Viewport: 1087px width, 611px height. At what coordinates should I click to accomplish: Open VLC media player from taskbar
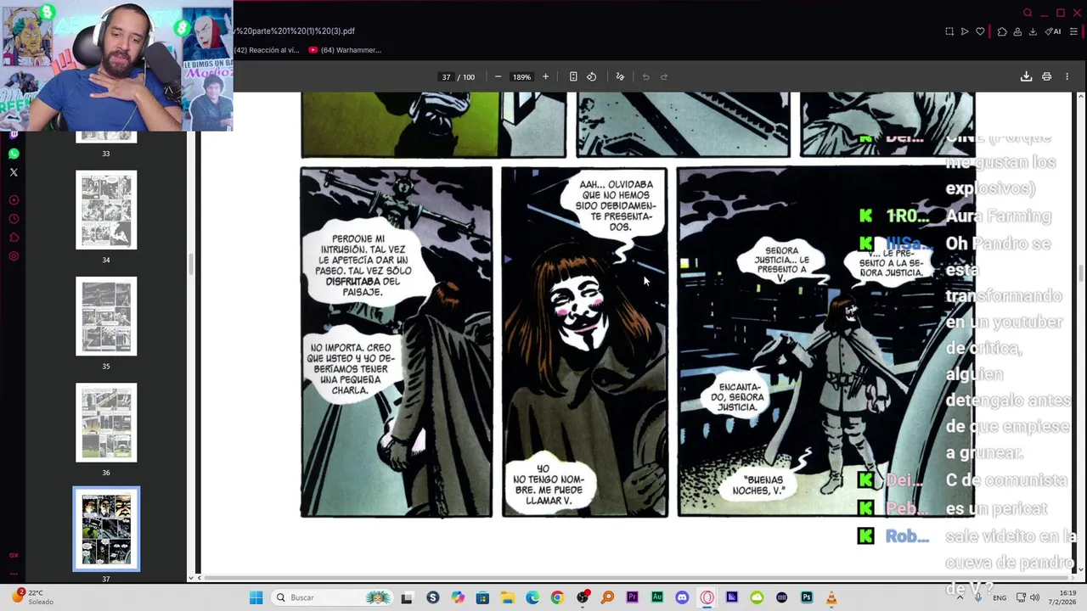pos(831,597)
